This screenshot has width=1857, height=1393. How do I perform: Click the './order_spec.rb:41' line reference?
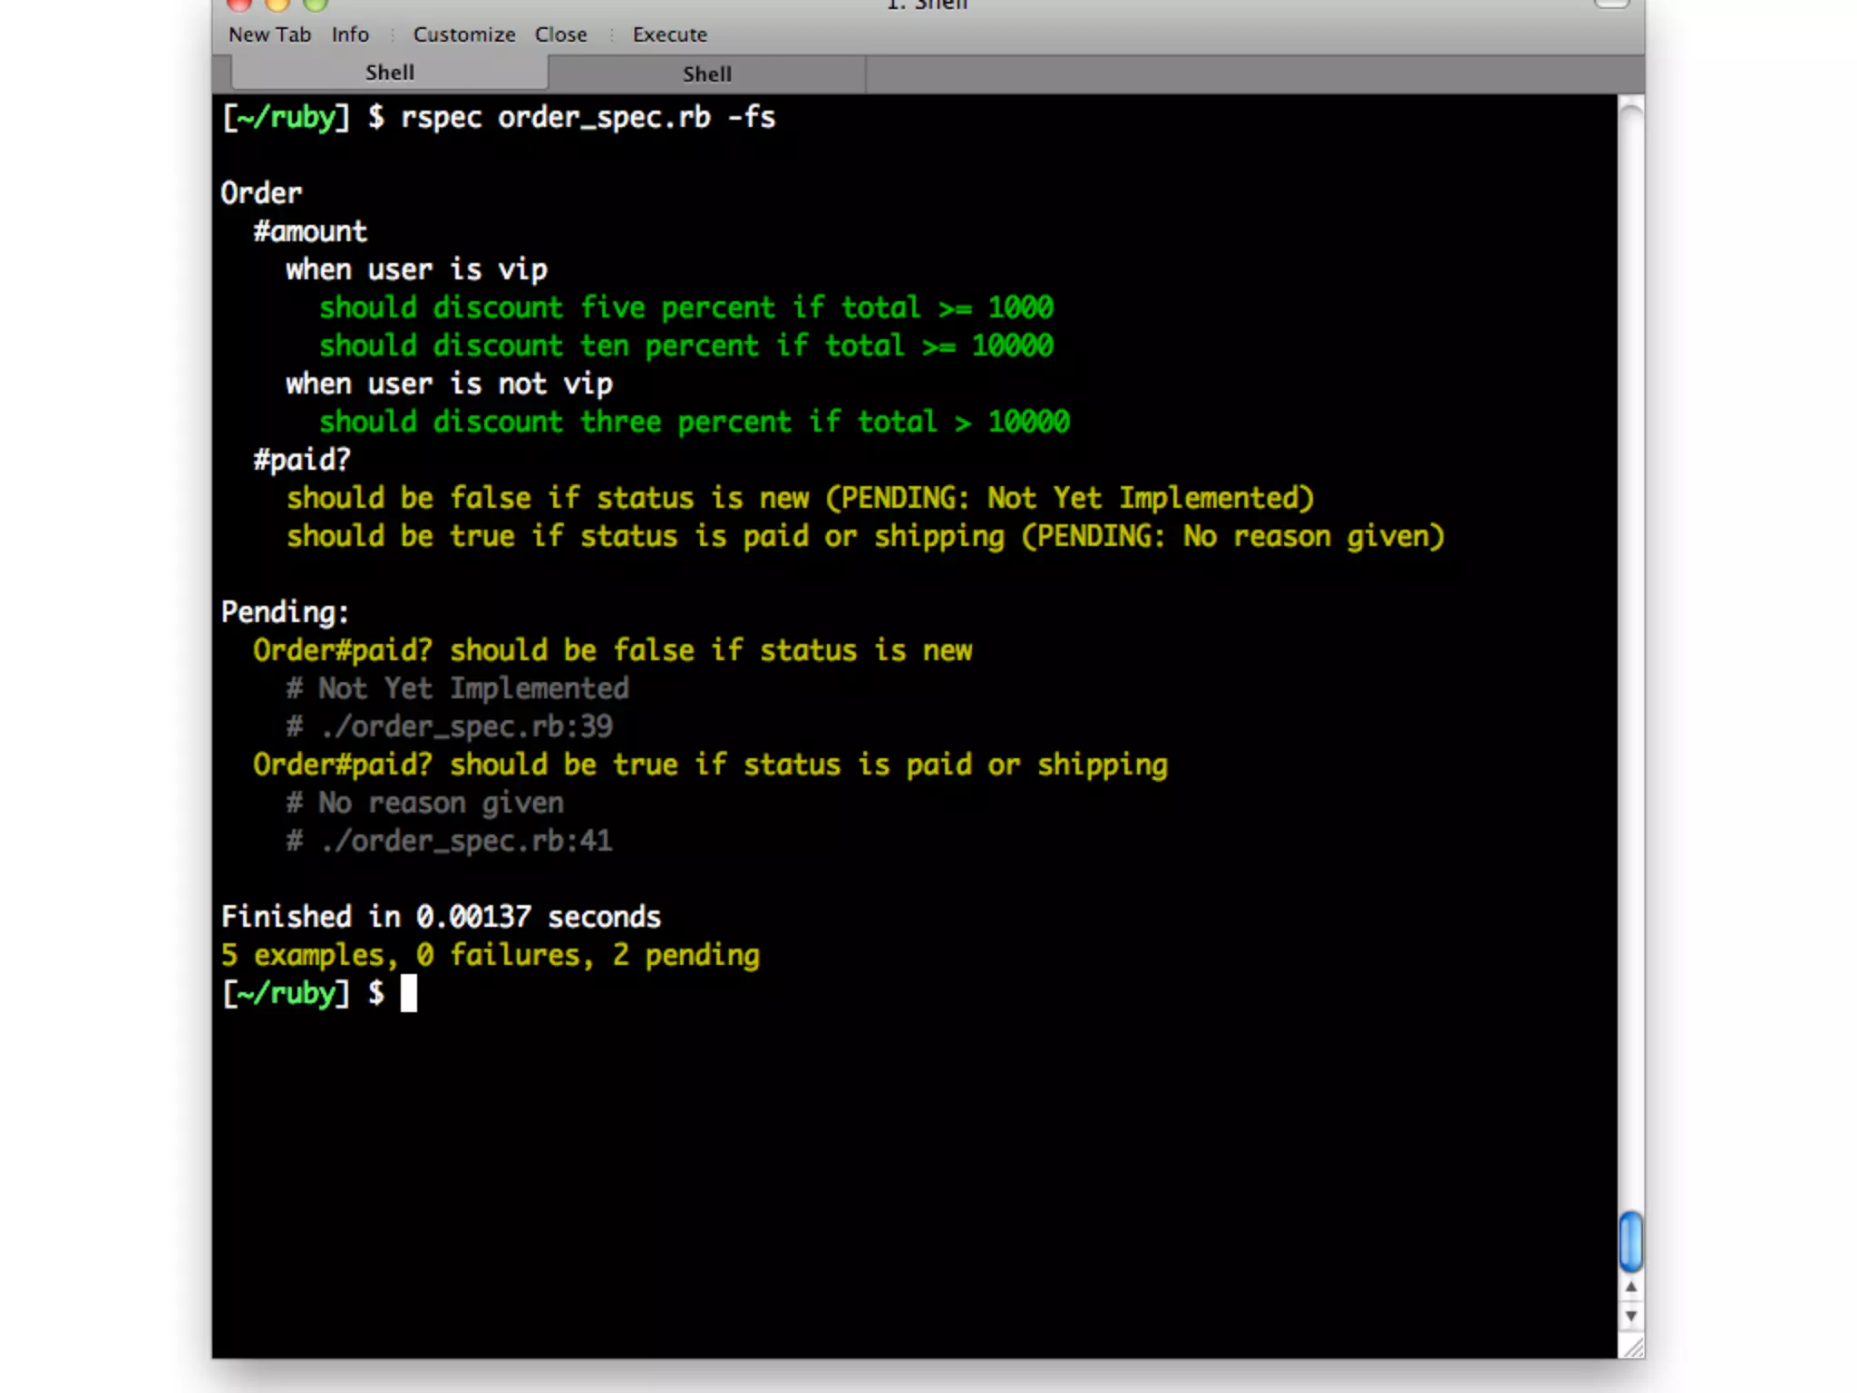point(466,841)
